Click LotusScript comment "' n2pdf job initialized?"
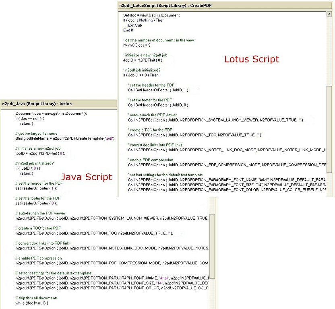The height and width of the screenshot is (309, 335). click(x=142, y=70)
